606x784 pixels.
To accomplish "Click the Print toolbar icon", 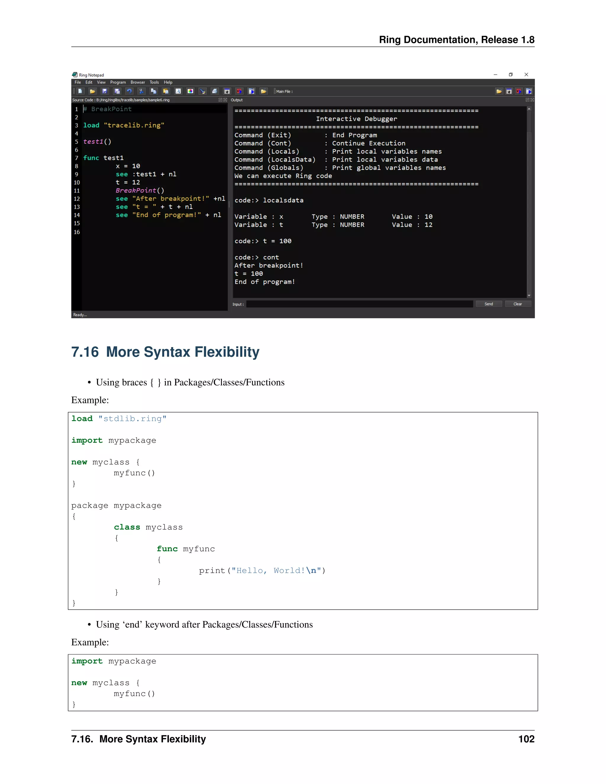I will pyautogui.click(x=215, y=91).
